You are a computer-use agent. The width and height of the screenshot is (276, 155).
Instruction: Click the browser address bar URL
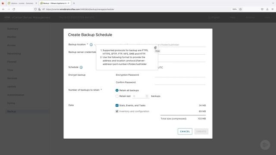point(80,9)
